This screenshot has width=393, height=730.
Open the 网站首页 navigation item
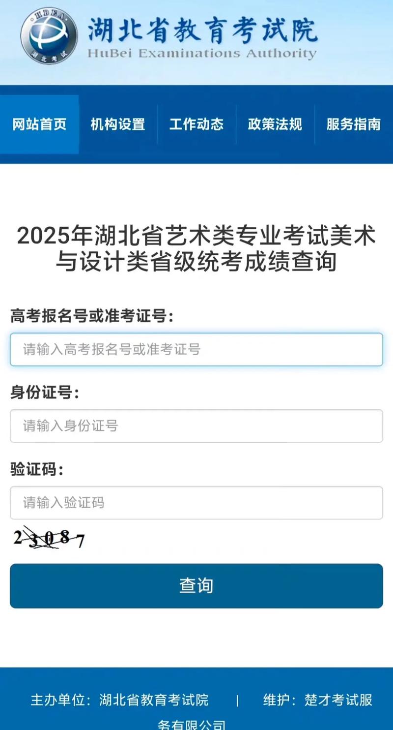[40, 124]
